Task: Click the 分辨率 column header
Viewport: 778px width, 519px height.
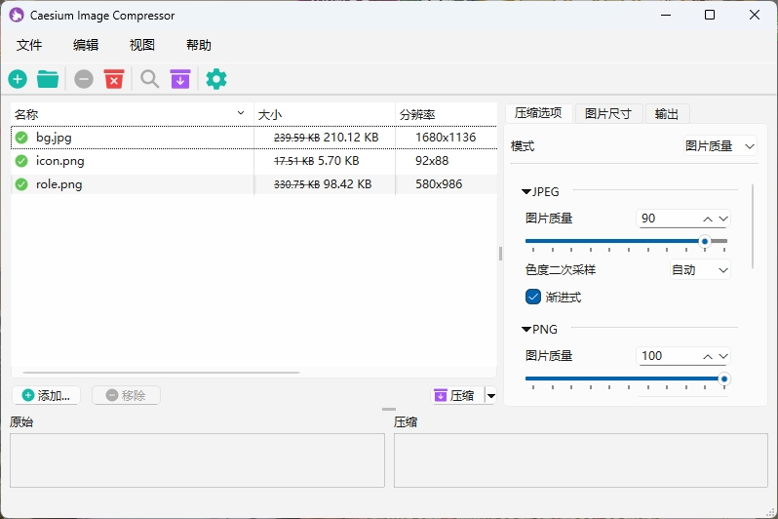Action: (447, 114)
